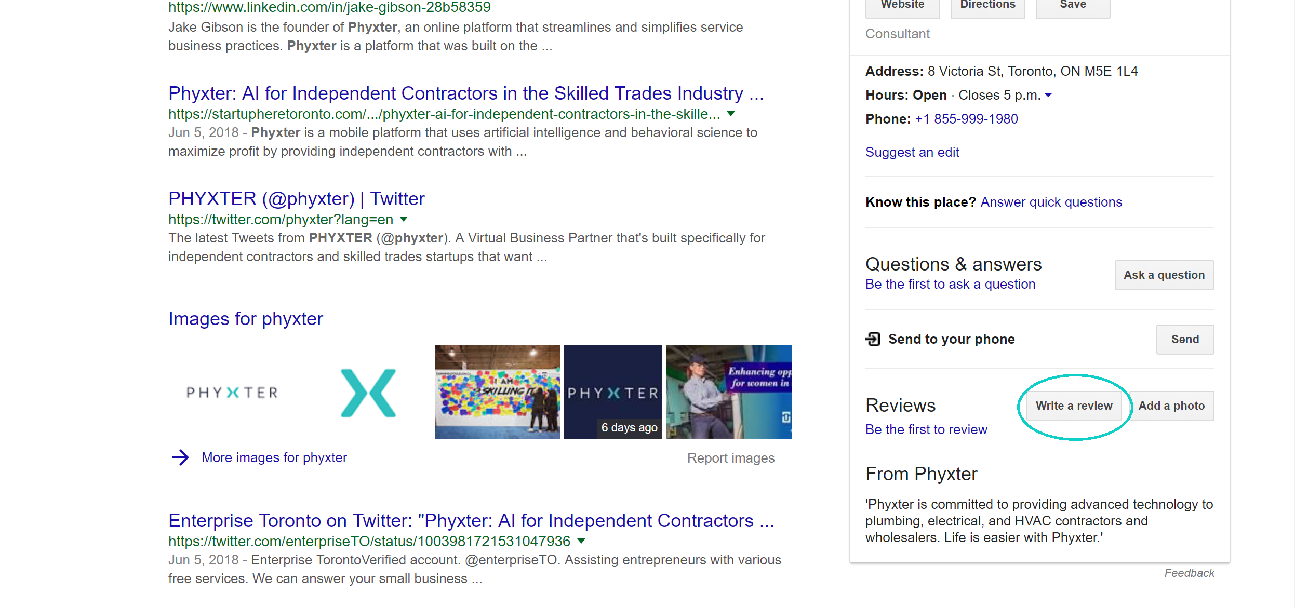Click Report images link

click(x=731, y=458)
